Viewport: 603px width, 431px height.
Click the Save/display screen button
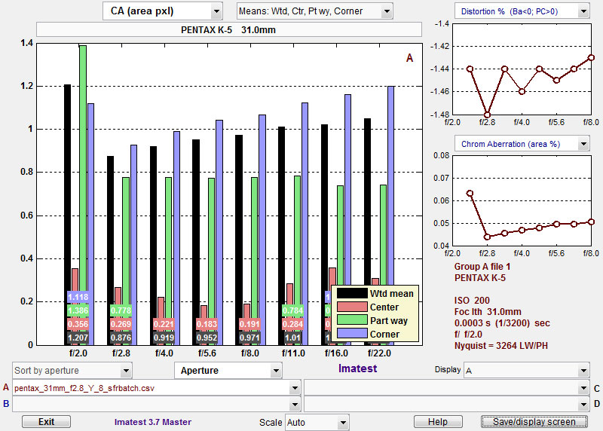534,422
